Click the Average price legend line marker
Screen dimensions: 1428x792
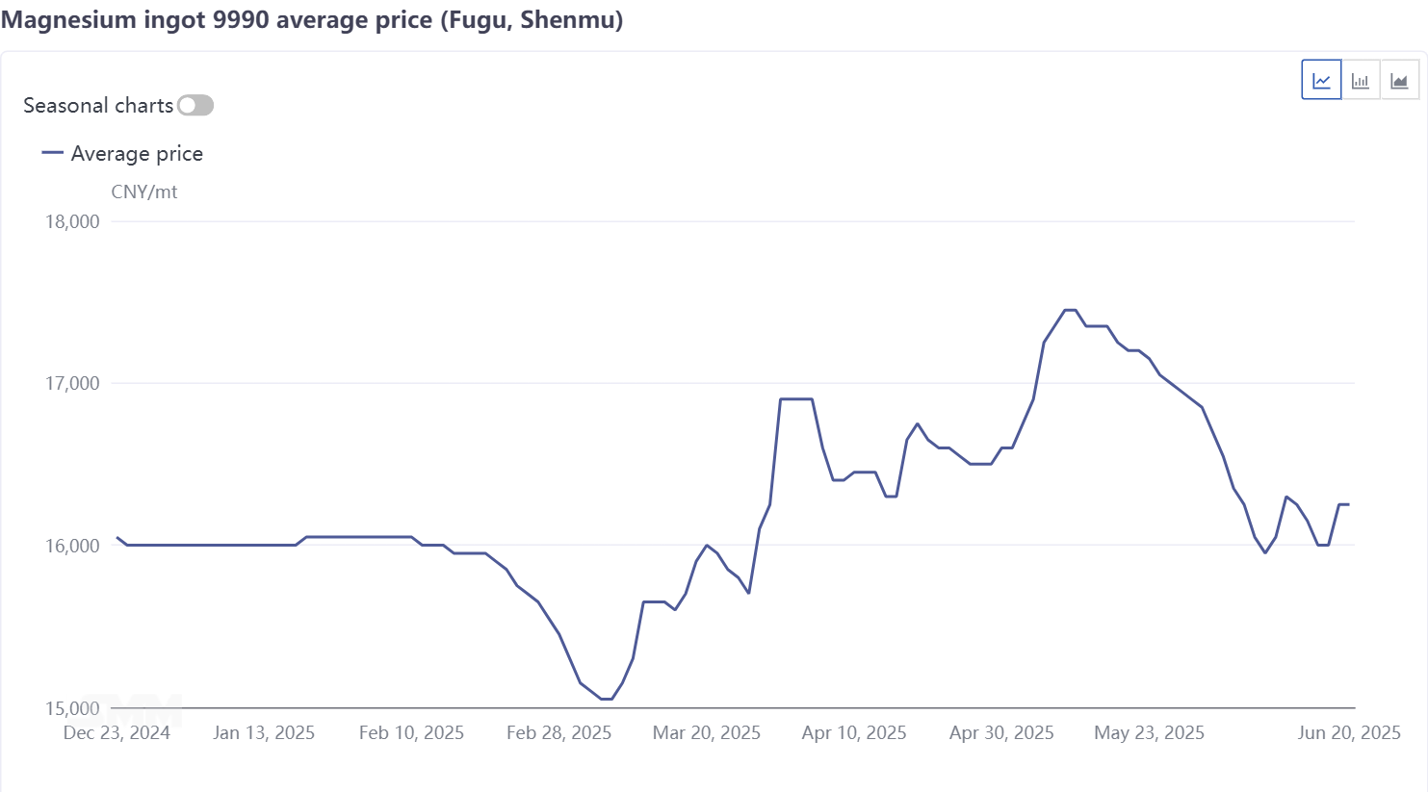click(53, 152)
